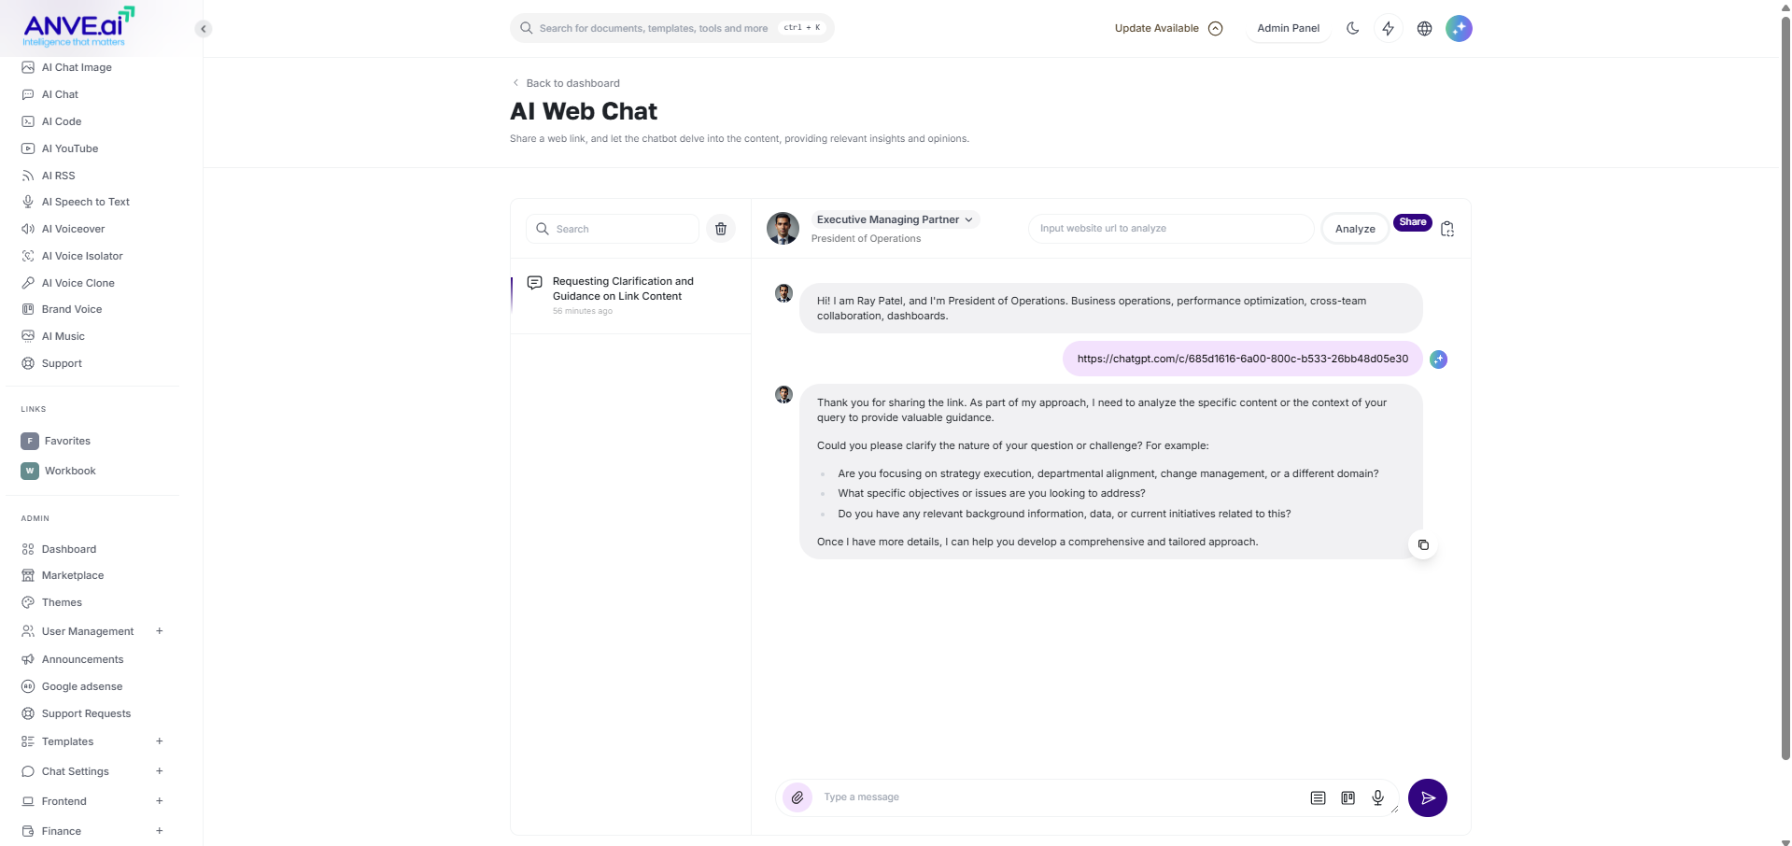Open the prompt library list icon

tap(1317, 797)
